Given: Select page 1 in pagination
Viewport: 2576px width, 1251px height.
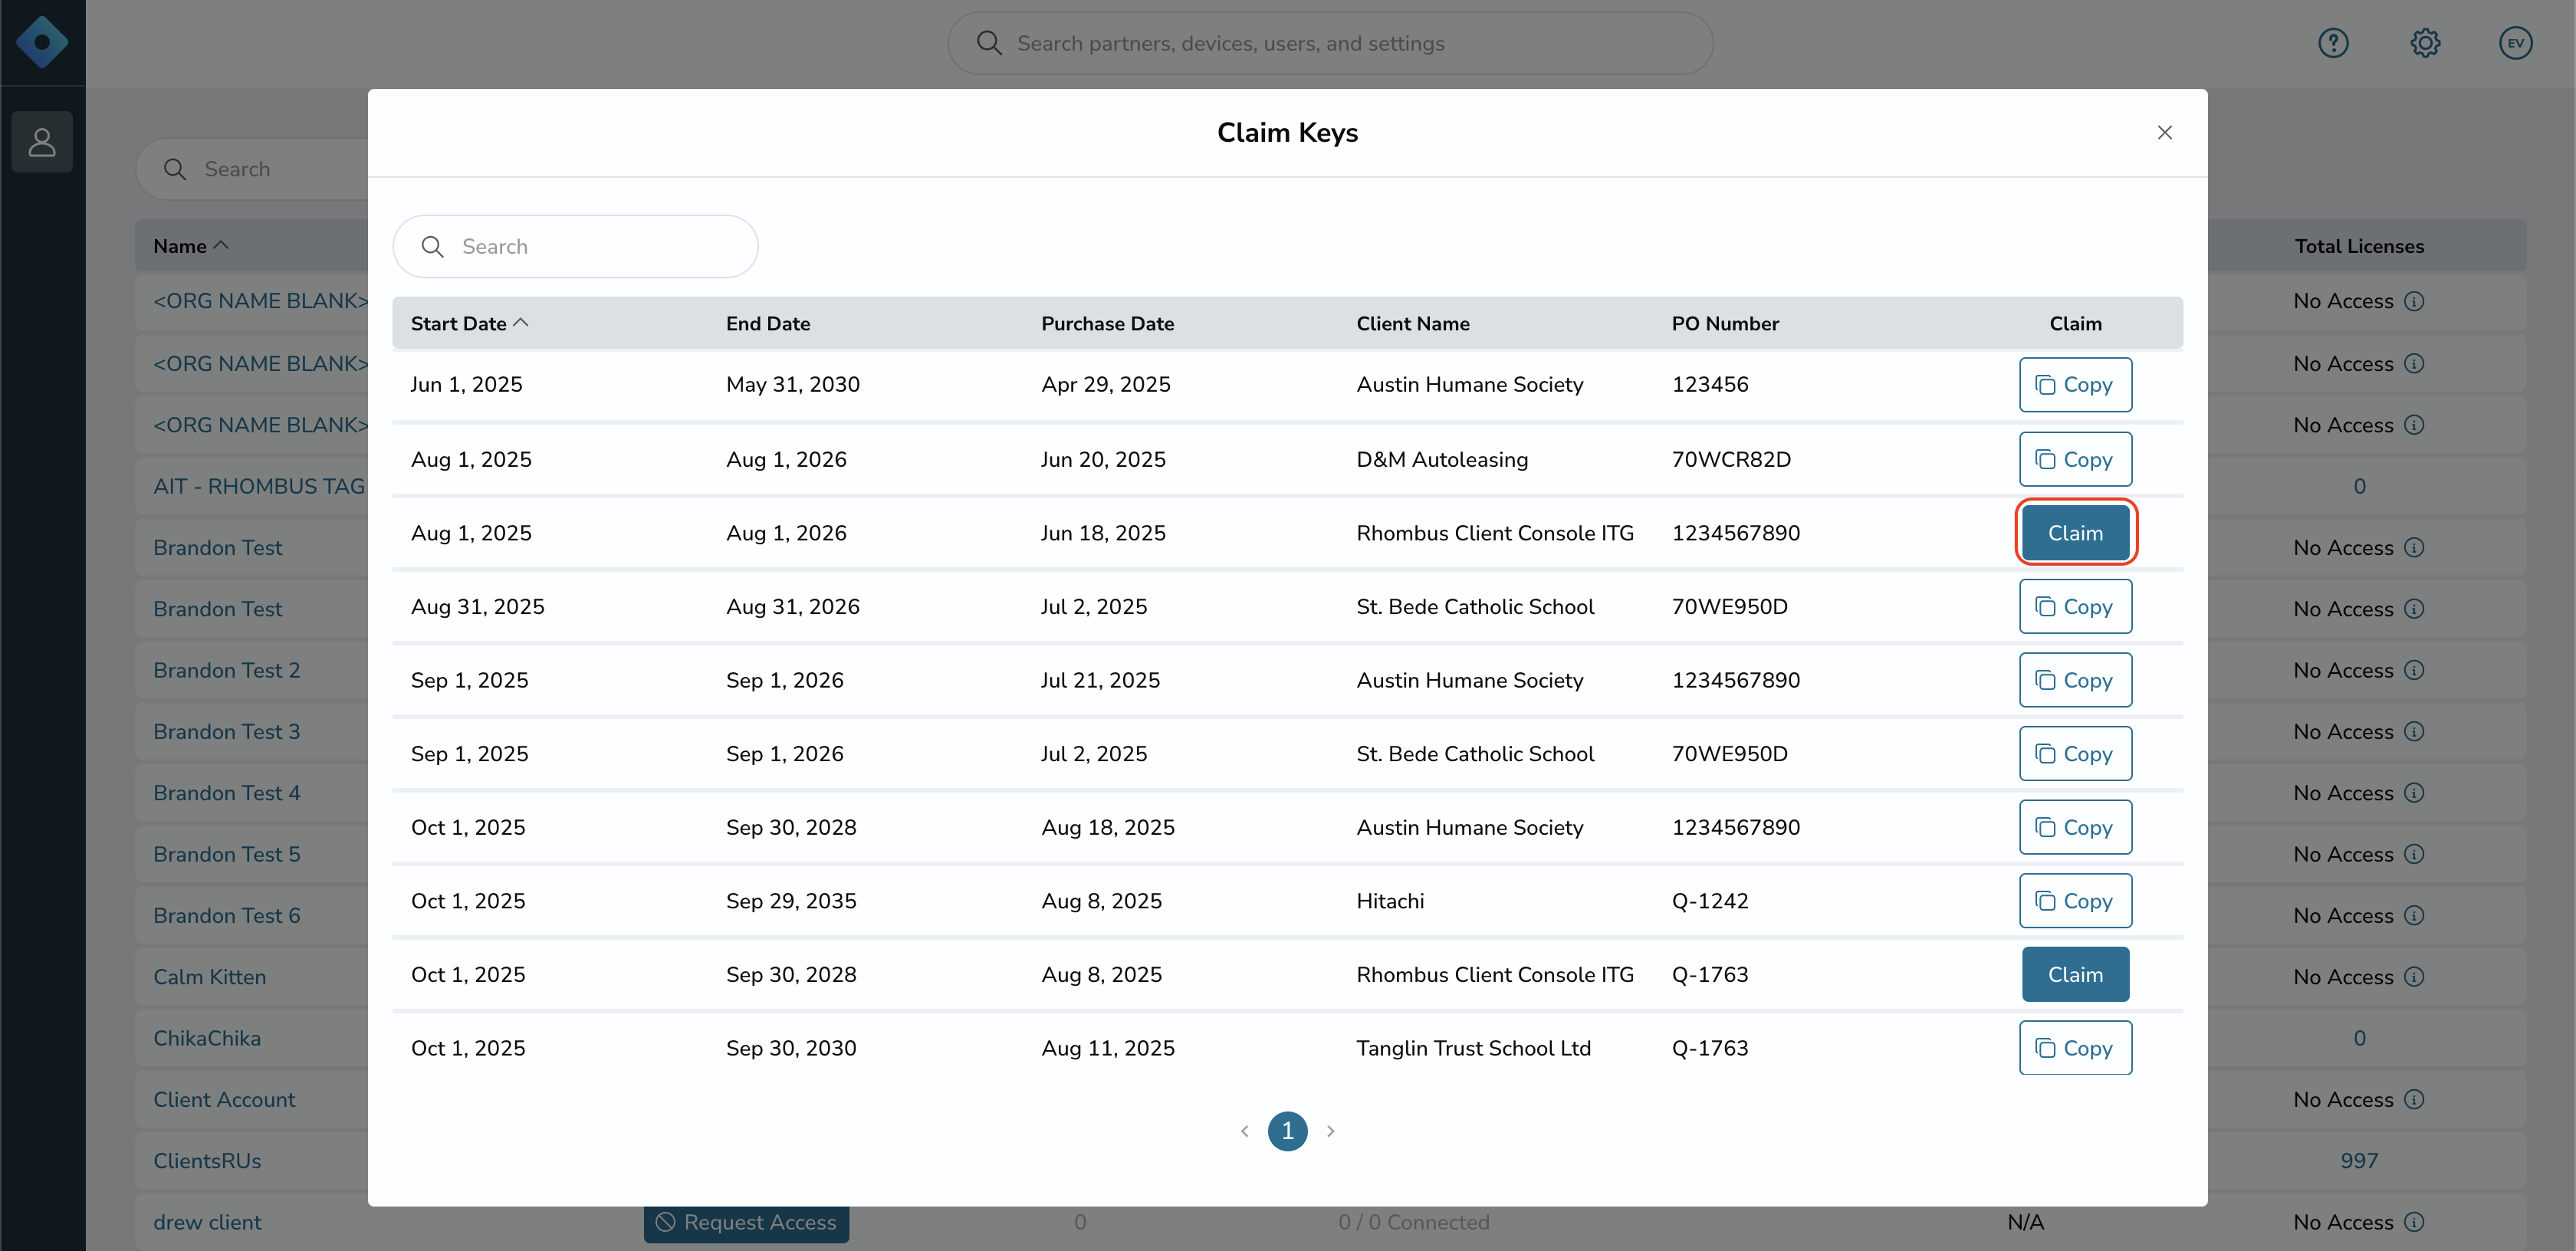Looking at the screenshot, I should coord(1287,1131).
